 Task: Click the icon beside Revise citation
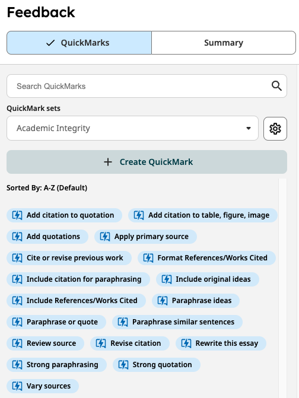[x=101, y=343]
